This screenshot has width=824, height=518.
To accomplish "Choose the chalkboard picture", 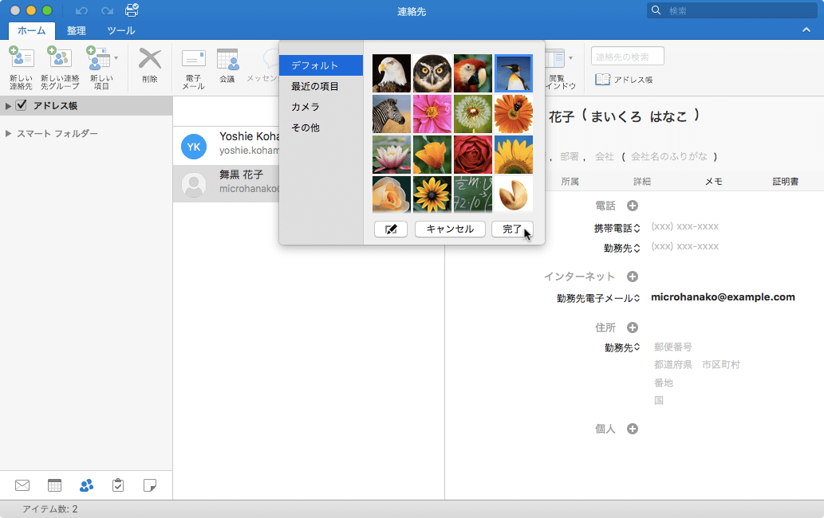I will coord(473,194).
